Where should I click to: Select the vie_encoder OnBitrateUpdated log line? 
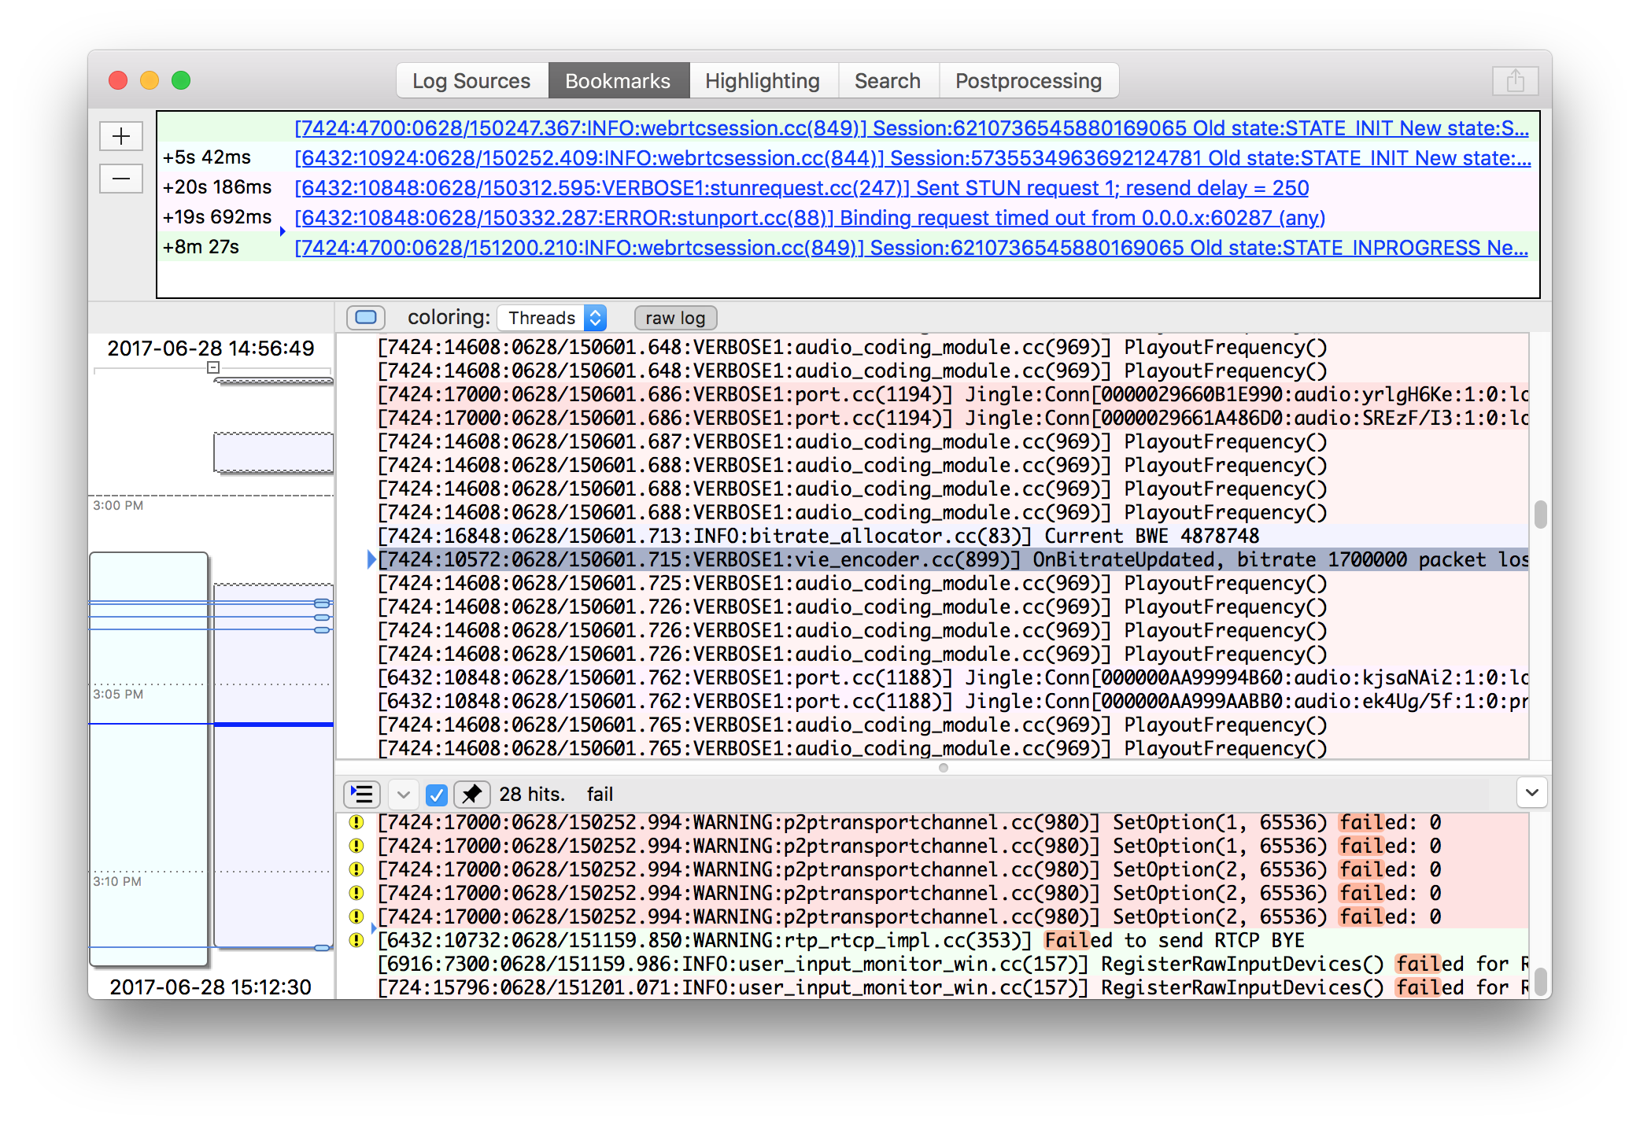click(953, 559)
